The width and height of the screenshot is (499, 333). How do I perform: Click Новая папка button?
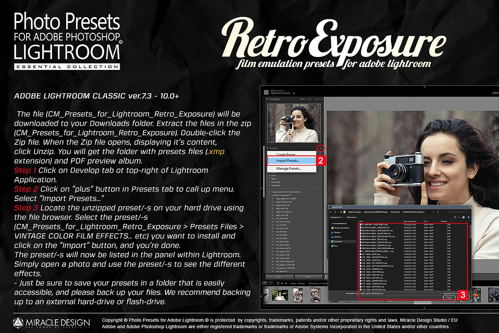pyautogui.click(x=351, y=217)
